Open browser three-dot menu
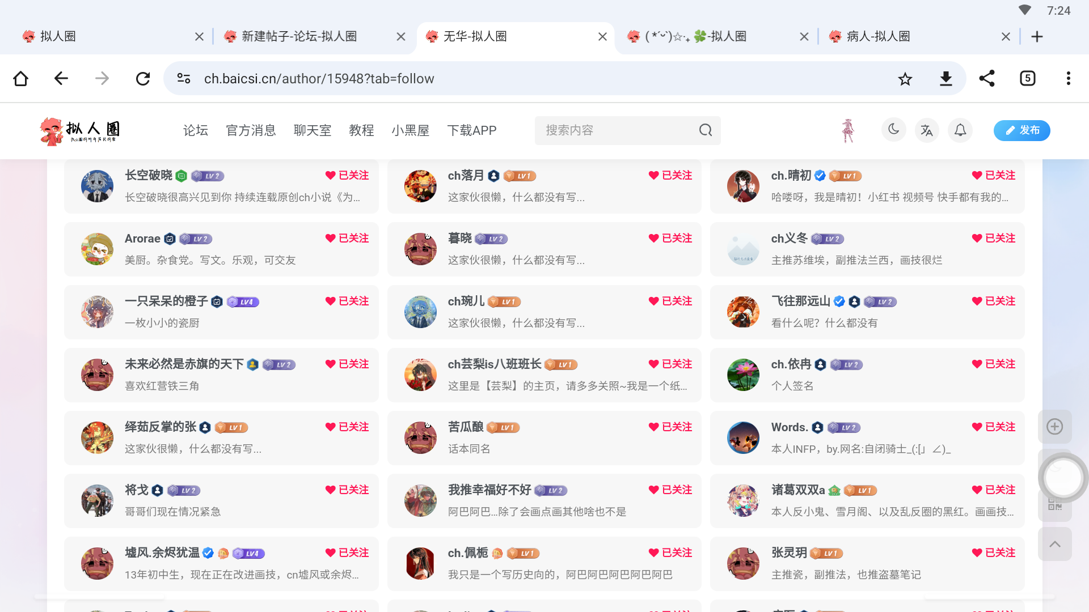This screenshot has width=1089, height=612. click(1069, 78)
